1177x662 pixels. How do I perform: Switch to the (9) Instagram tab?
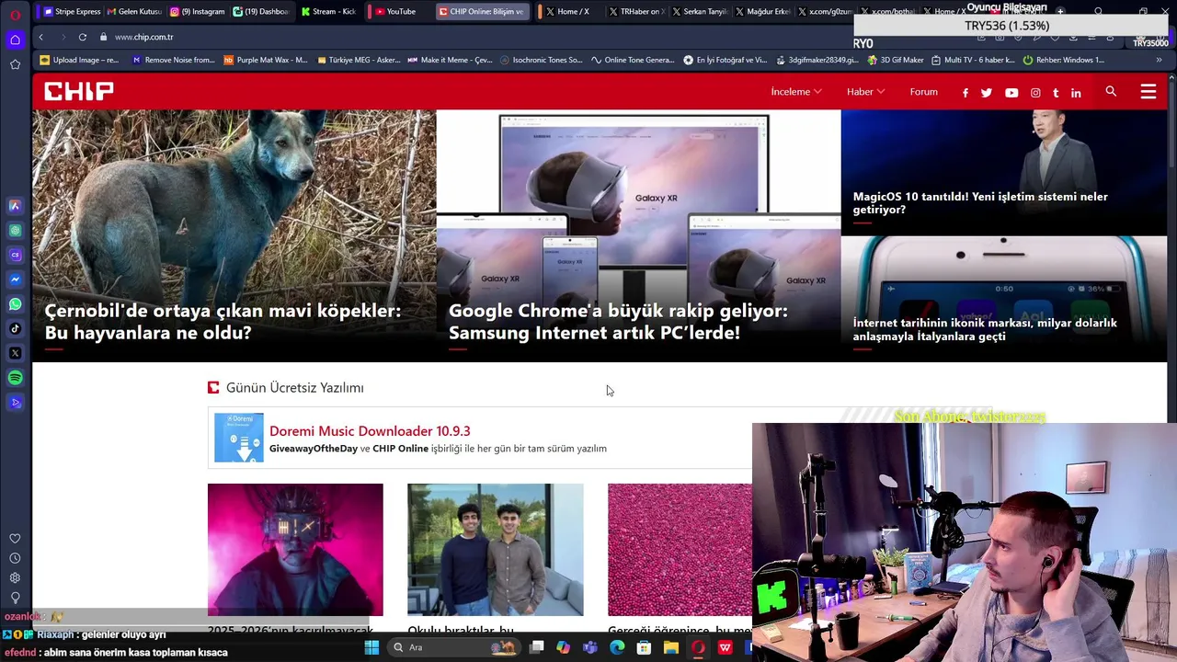pyautogui.click(x=198, y=12)
